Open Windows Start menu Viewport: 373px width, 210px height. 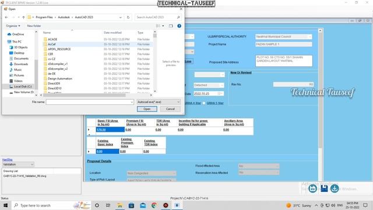click(x=5, y=205)
